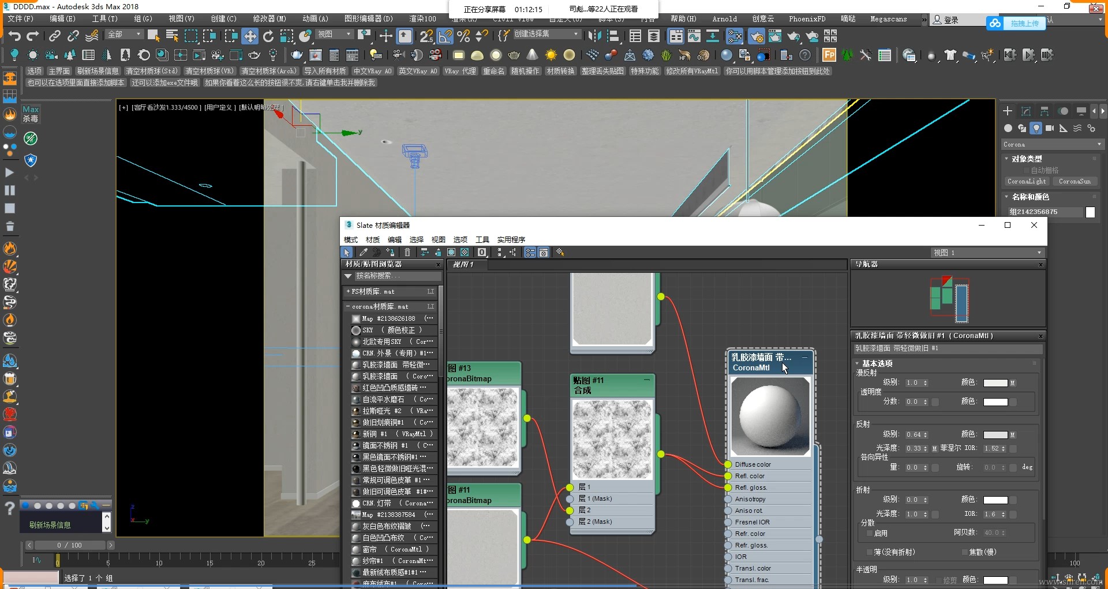Click the CoronaSun object button

pyautogui.click(x=1075, y=181)
